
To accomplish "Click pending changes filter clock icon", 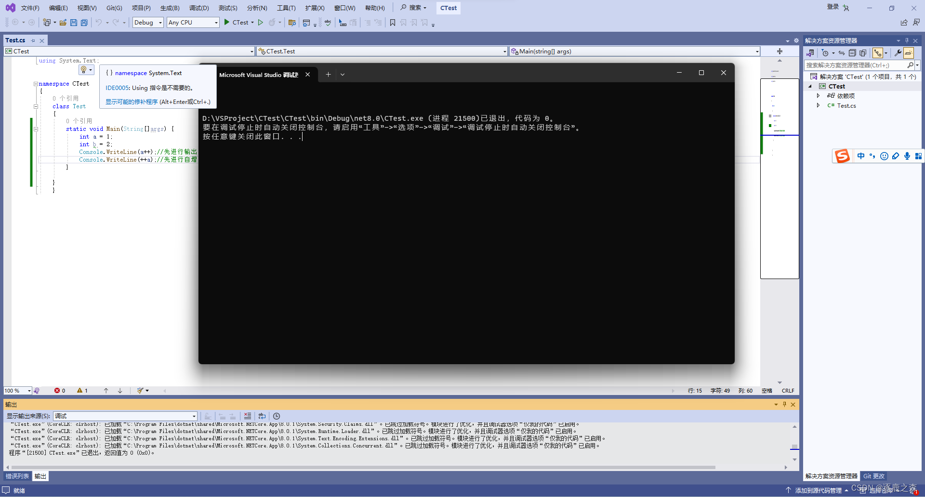I will tap(825, 53).
